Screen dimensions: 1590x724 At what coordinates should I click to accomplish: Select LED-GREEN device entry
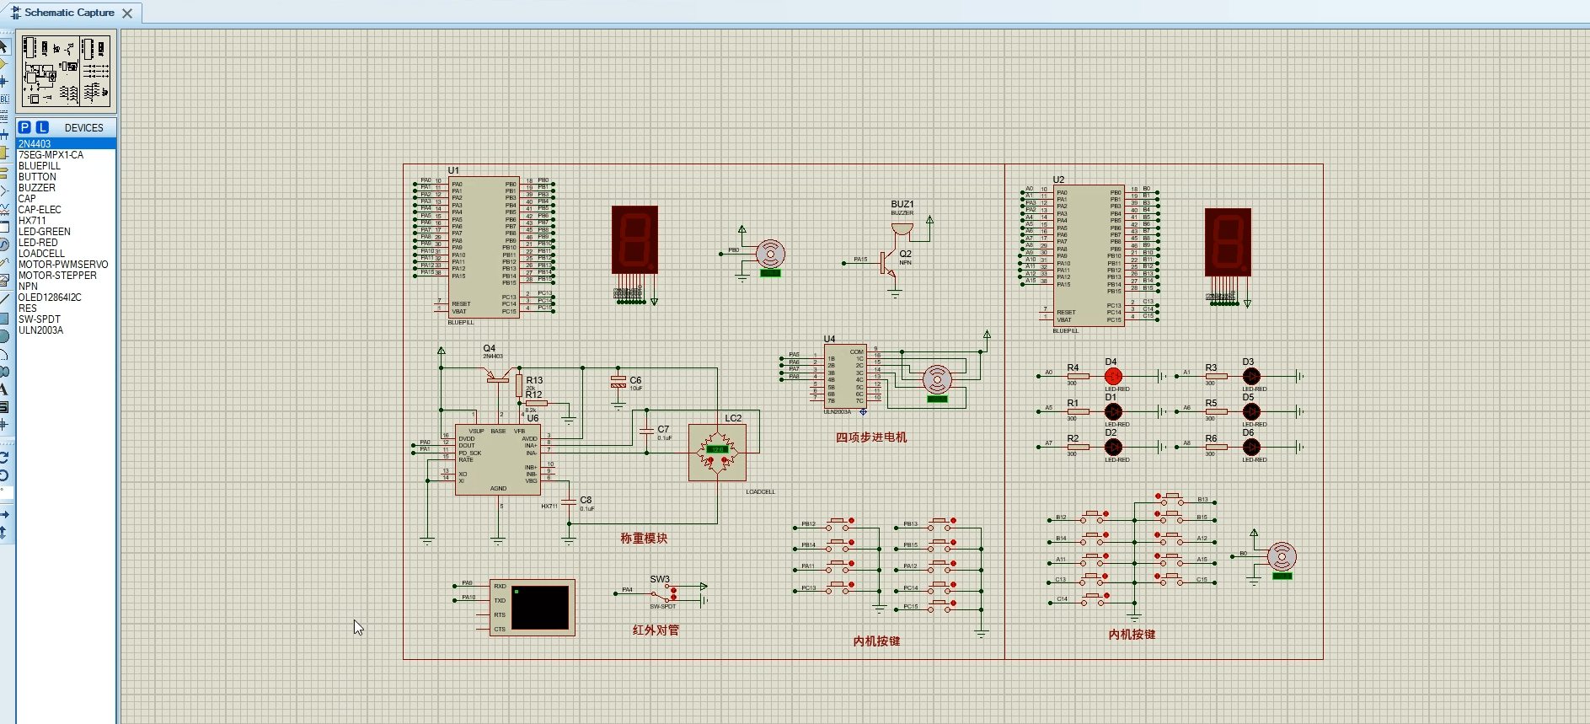coord(66,232)
